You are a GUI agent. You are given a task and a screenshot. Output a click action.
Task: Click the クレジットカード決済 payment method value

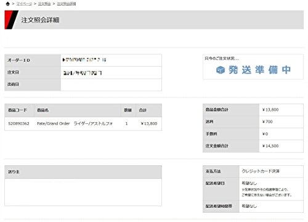261,171
